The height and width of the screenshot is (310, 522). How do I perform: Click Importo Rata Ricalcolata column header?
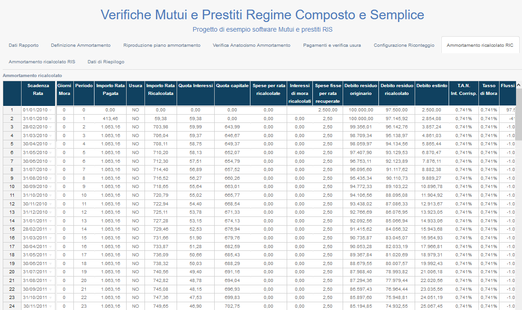tap(161, 93)
